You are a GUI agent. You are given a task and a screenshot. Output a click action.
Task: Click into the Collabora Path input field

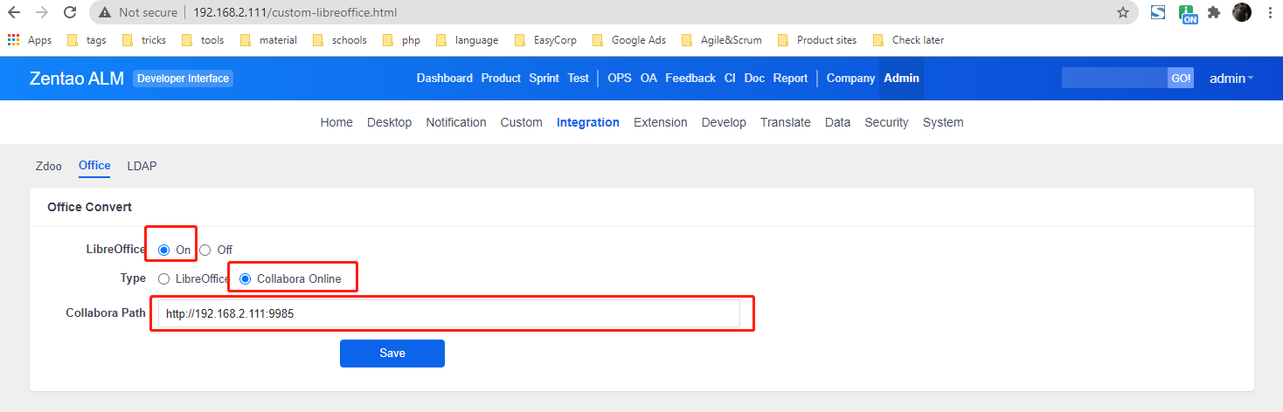pyautogui.click(x=448, y=314)
